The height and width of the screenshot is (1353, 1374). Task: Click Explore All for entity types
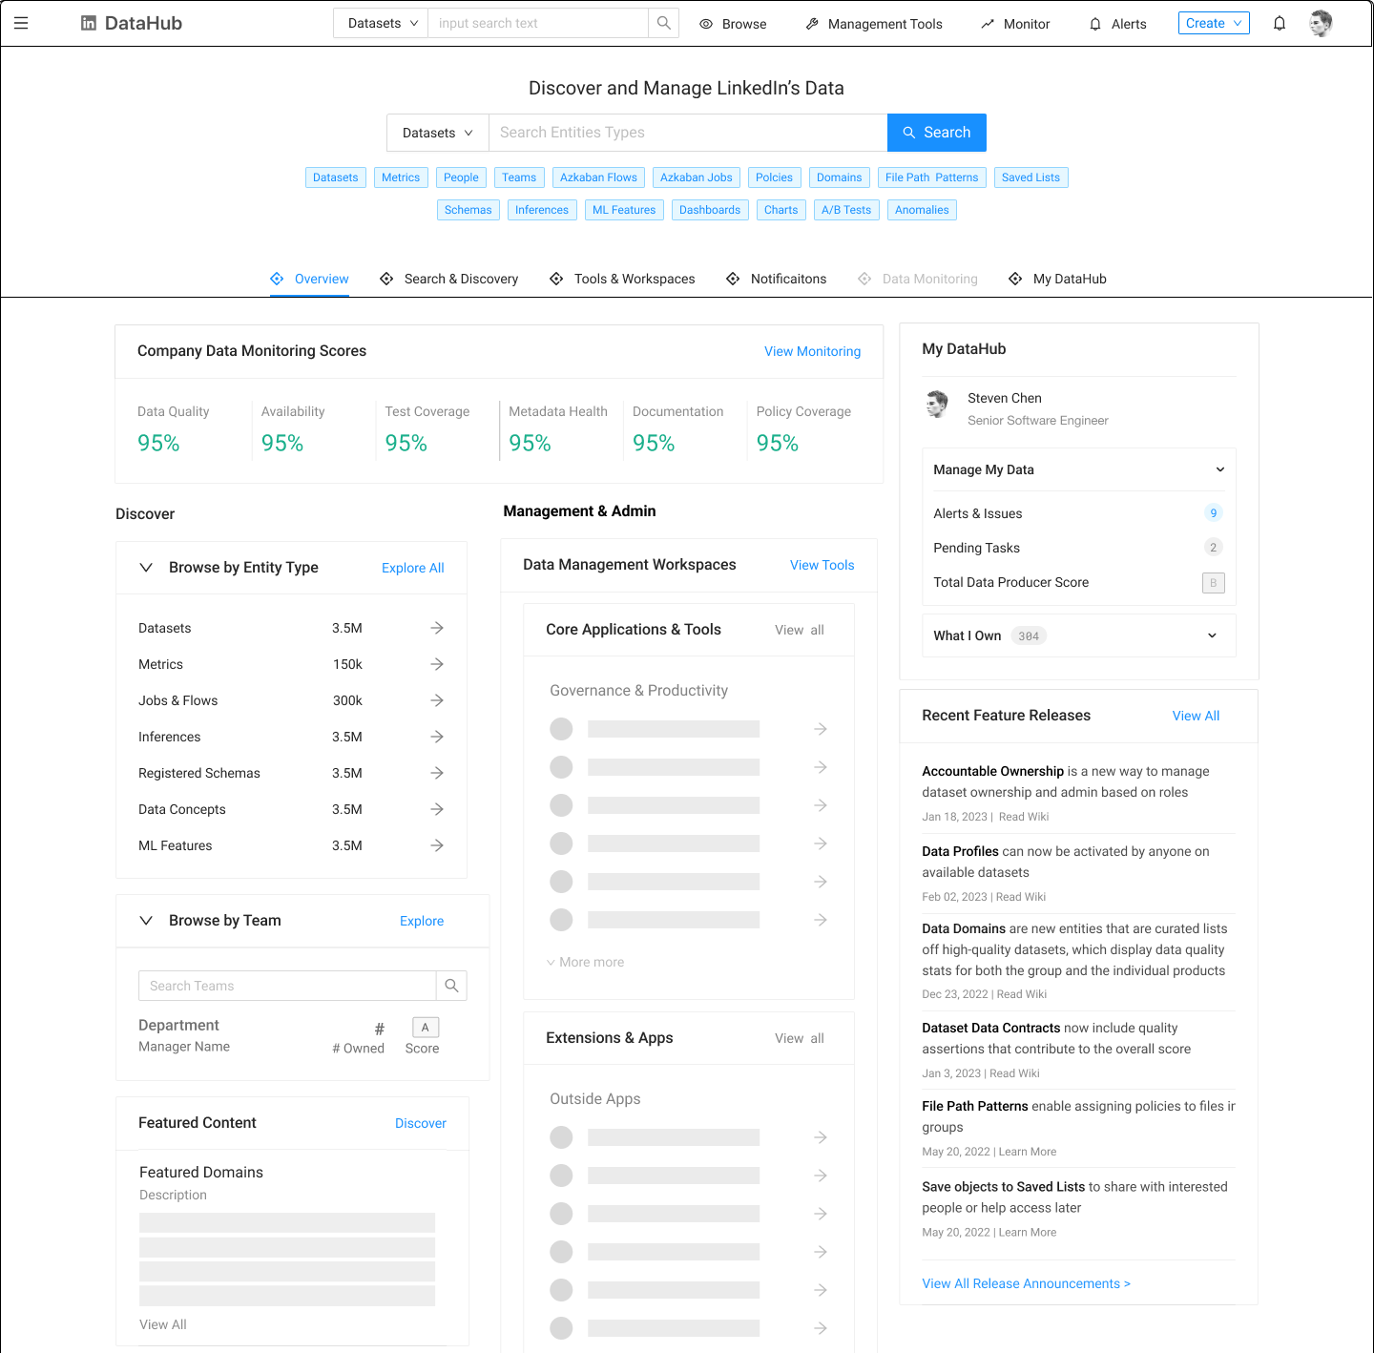[413, 568]
